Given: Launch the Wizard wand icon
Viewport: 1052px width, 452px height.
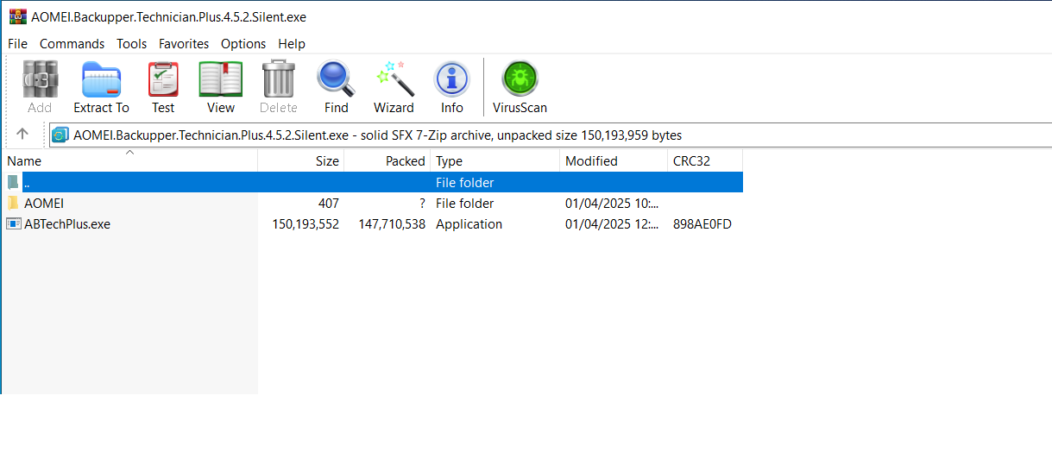Looking at the screenshot, I should coord(394,79).
